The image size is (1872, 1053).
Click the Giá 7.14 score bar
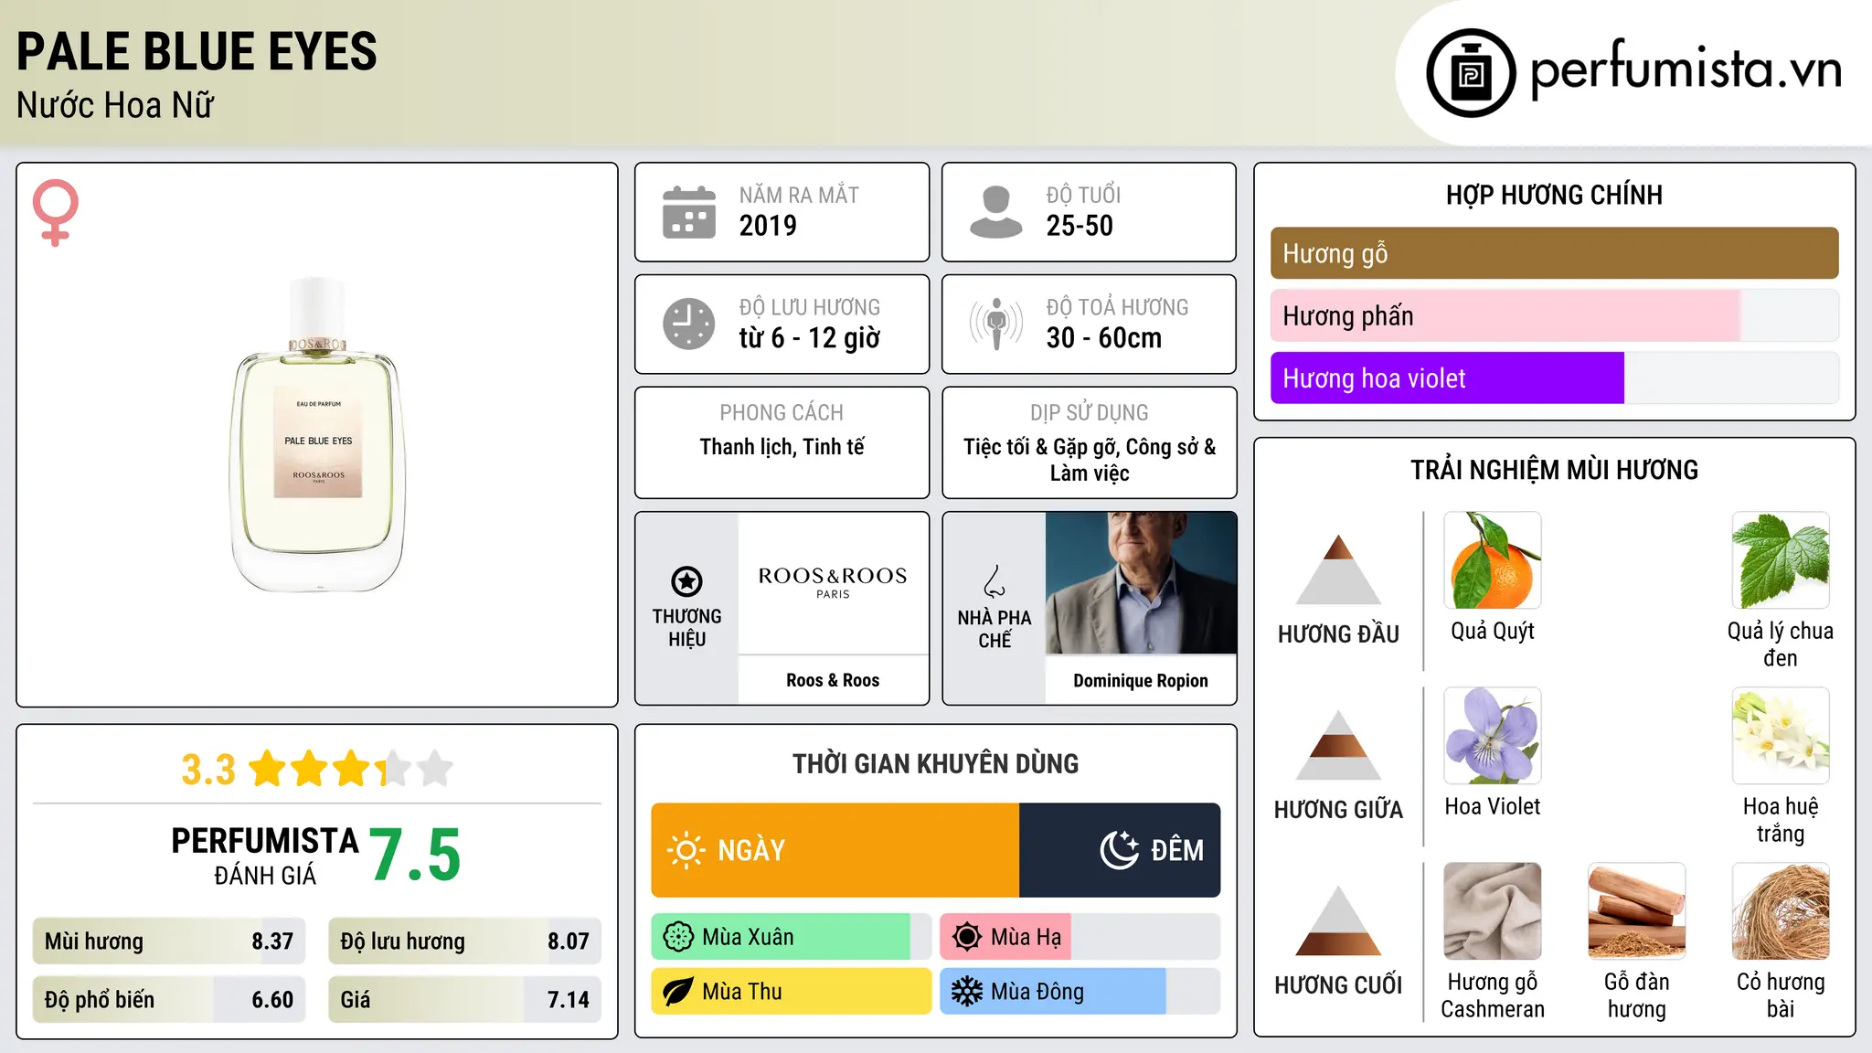(x=465, y=1000)
